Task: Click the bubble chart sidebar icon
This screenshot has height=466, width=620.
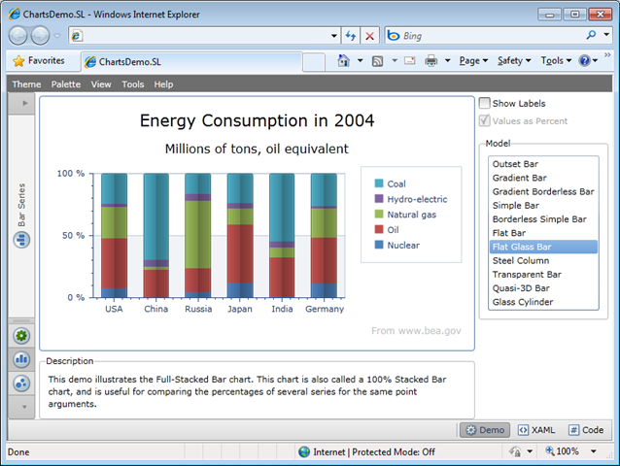Action: click(21, 383)
